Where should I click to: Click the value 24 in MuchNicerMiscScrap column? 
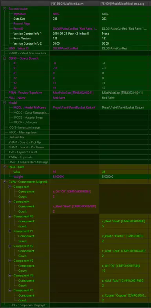104,172
